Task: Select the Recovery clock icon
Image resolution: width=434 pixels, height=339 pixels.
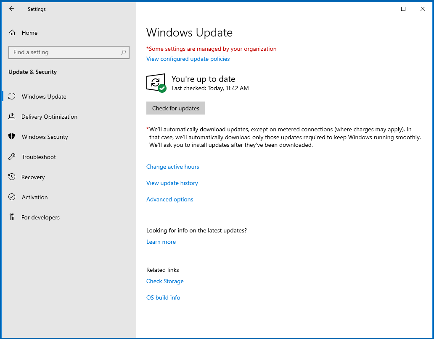Action: tap(12, 177)
